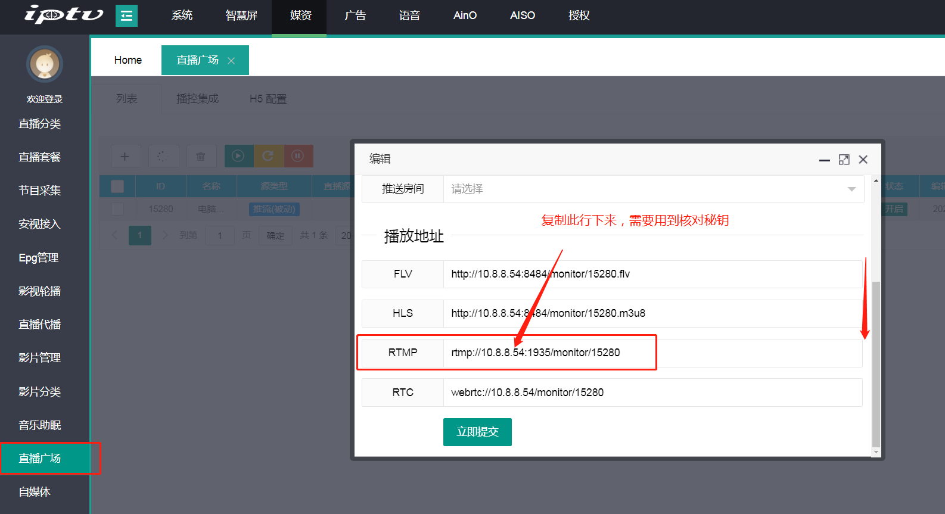Click the plus icon to add a stream
This screenshot has height=514, width=945.
pos(125,156)
